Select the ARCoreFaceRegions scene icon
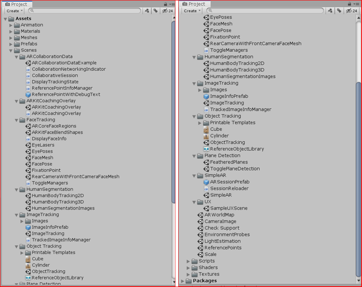 tap(28, 126)
